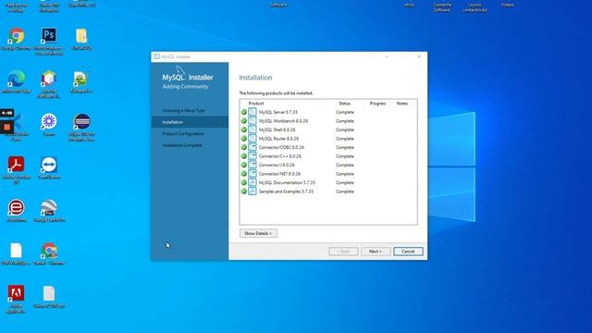Click green check beside MySQL Server

coord(244,112)
